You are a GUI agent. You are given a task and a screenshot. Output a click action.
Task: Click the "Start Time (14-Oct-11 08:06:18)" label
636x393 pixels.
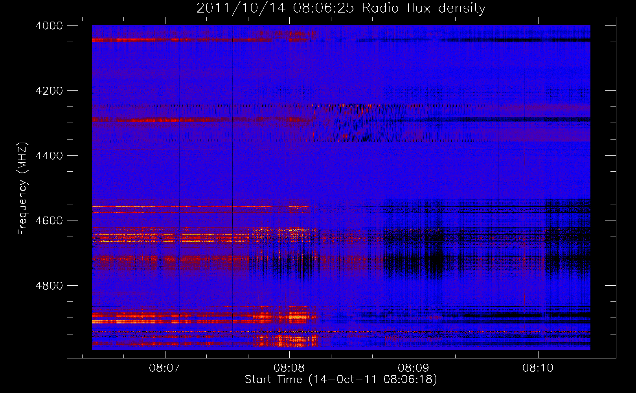tap(341, 380)
